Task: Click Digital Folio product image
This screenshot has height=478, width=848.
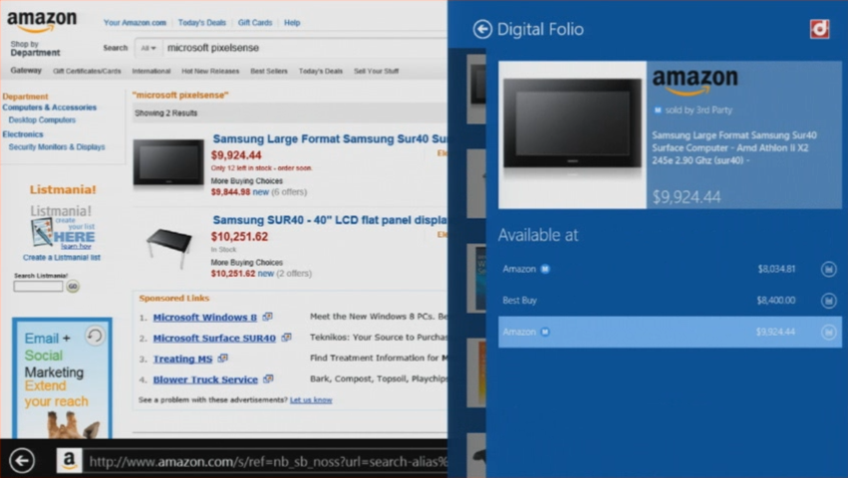Action: coord(572,134)
